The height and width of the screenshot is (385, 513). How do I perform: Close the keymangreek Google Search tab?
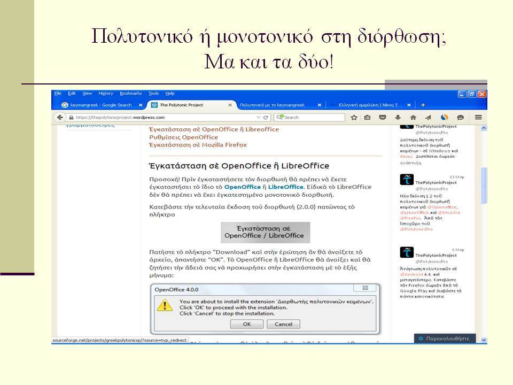pos(141,105)
